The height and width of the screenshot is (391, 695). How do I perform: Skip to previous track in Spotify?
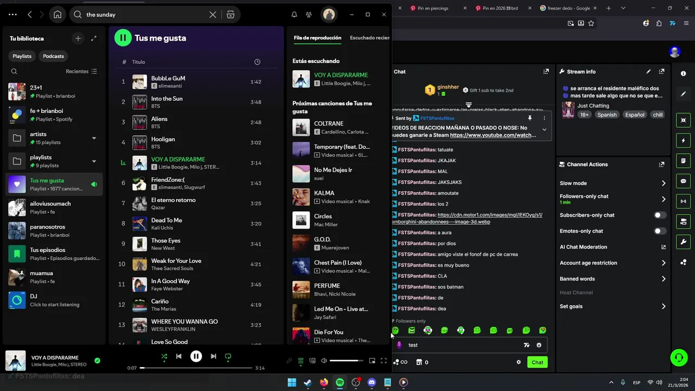pos(179,356)
